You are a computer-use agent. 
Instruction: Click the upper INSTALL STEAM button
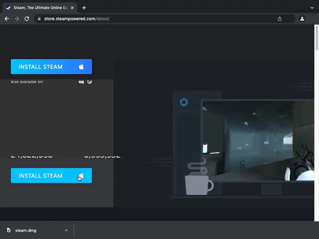click(x=51, y=67)
